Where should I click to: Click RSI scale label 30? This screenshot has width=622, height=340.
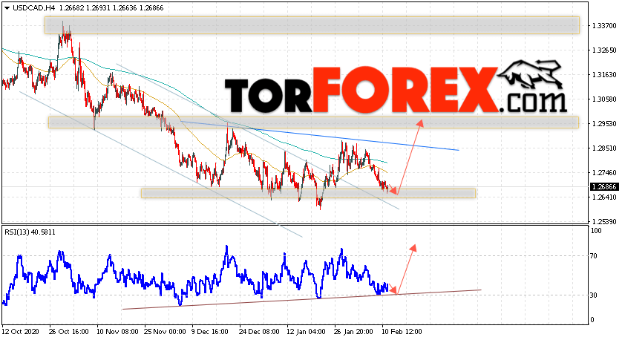[594, 295]
